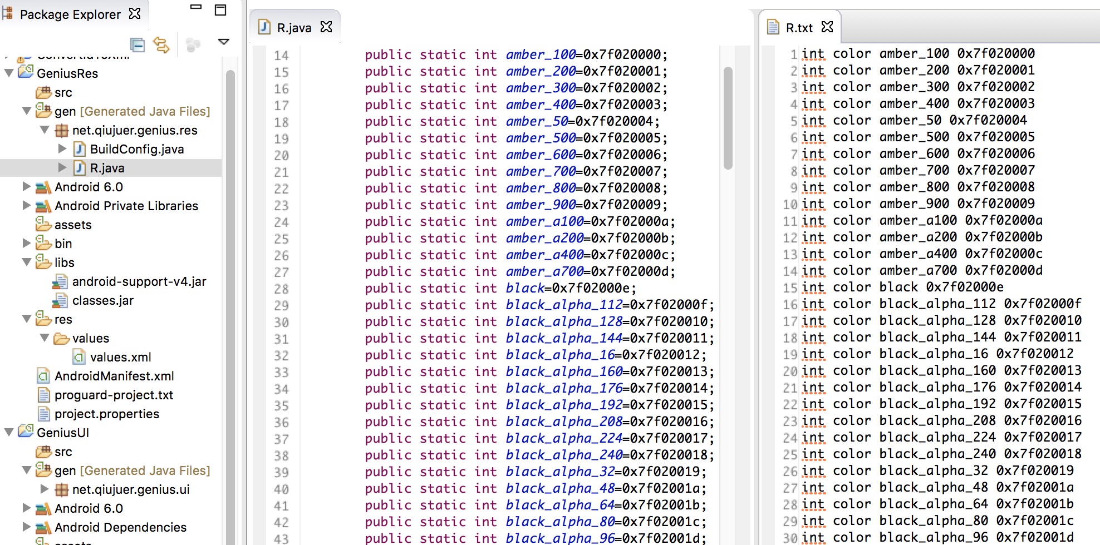Select the src folder under GeniusUI
The width and height of the screenshot is (1100, 545).
[x=63, y=452]
